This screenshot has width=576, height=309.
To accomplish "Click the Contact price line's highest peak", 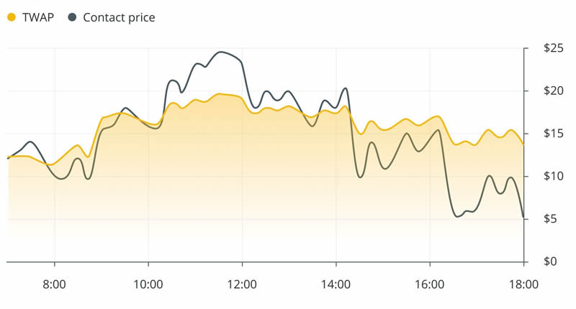I will tap(220, 52).
